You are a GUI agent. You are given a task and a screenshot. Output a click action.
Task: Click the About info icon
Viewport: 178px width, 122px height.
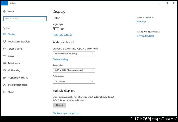(x=4, y=92)
